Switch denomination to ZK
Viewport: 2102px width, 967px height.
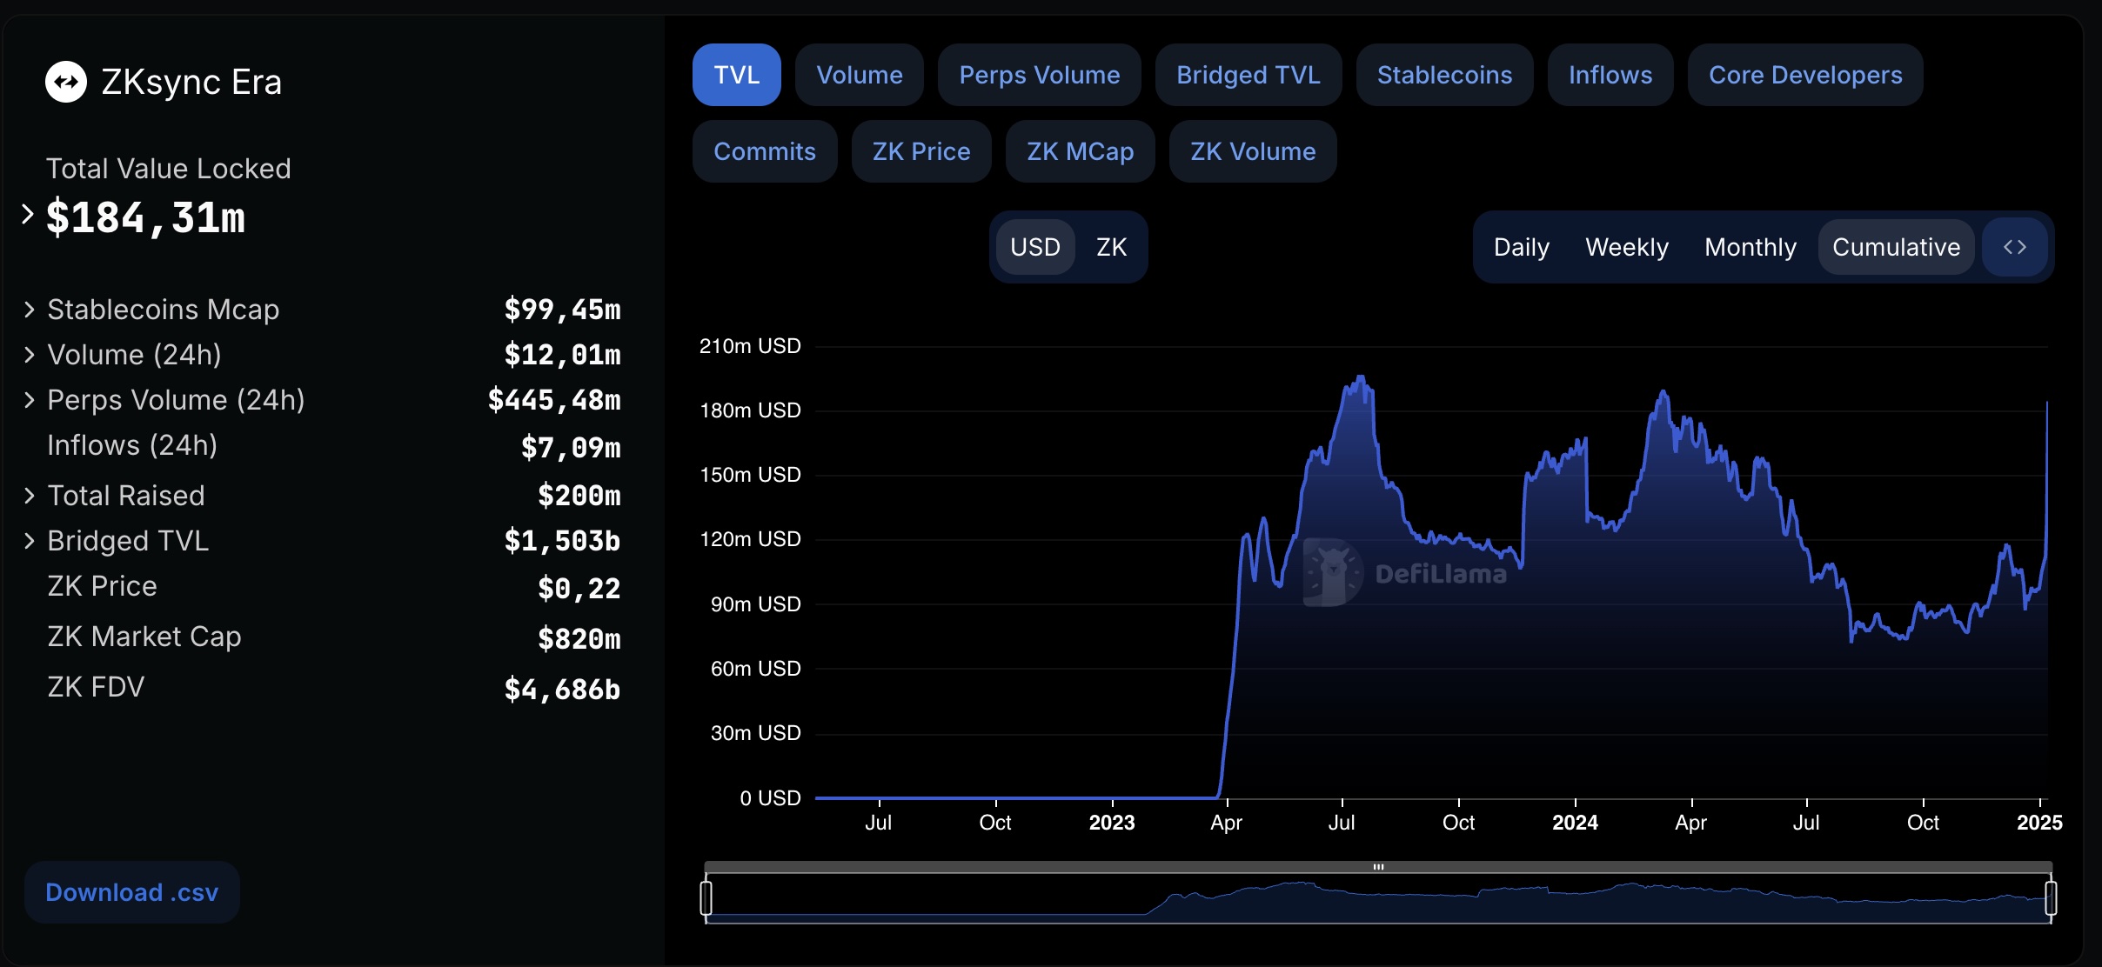click(x=1112, y=247)
